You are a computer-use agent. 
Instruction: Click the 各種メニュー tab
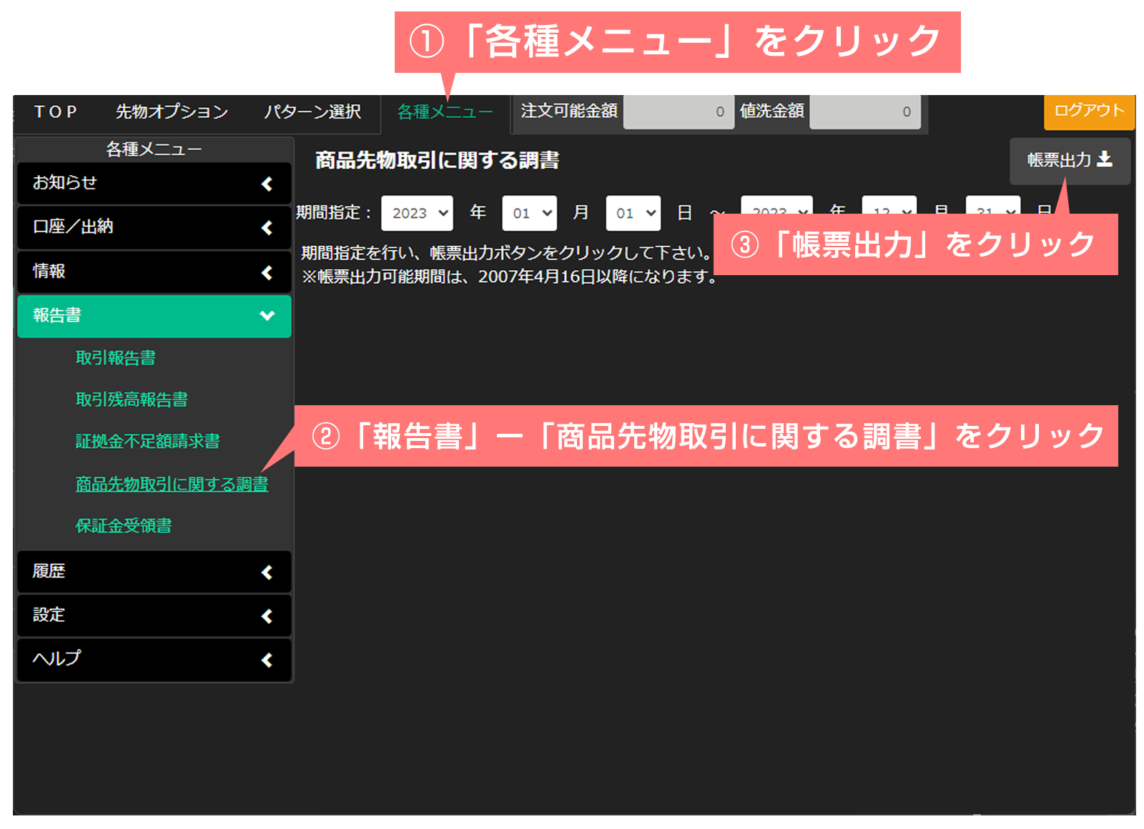[445, 112]
